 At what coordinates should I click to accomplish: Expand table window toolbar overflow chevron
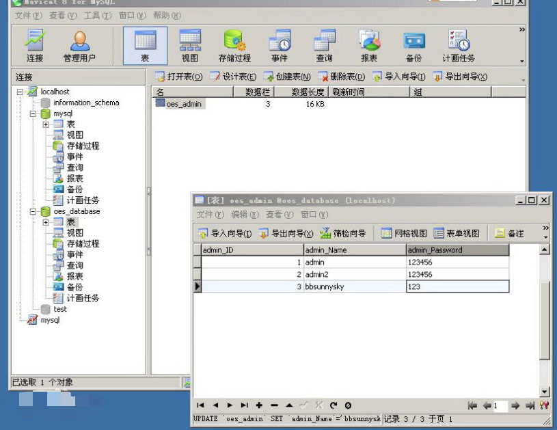(x=546, y=228)
